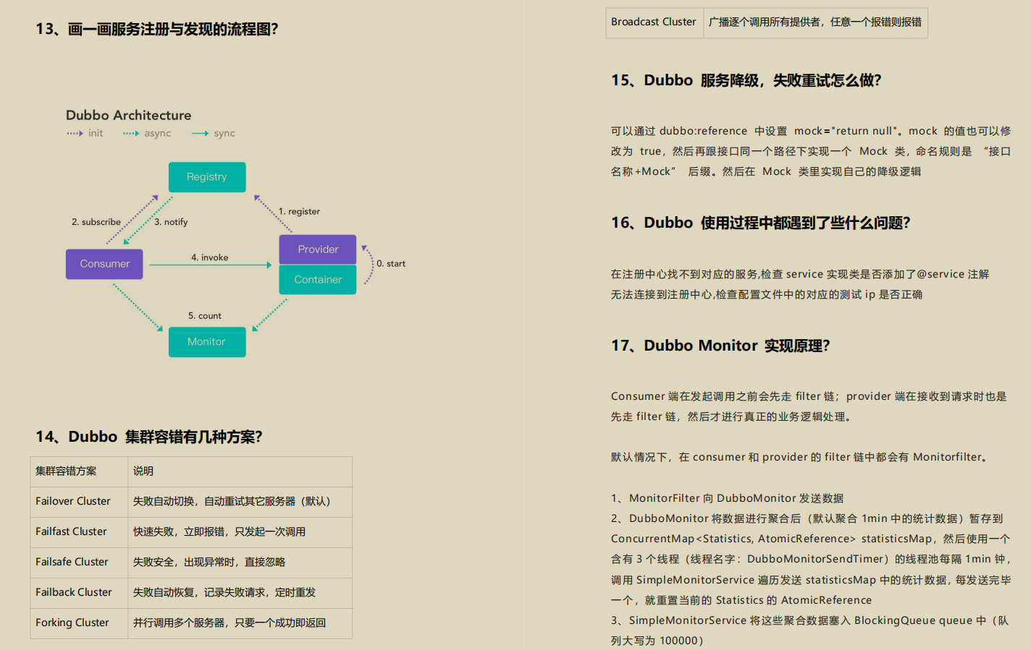This screenshot has height=650, width=1031.
Task: Click the '5. count' label
Action: [x=205, y=316]
